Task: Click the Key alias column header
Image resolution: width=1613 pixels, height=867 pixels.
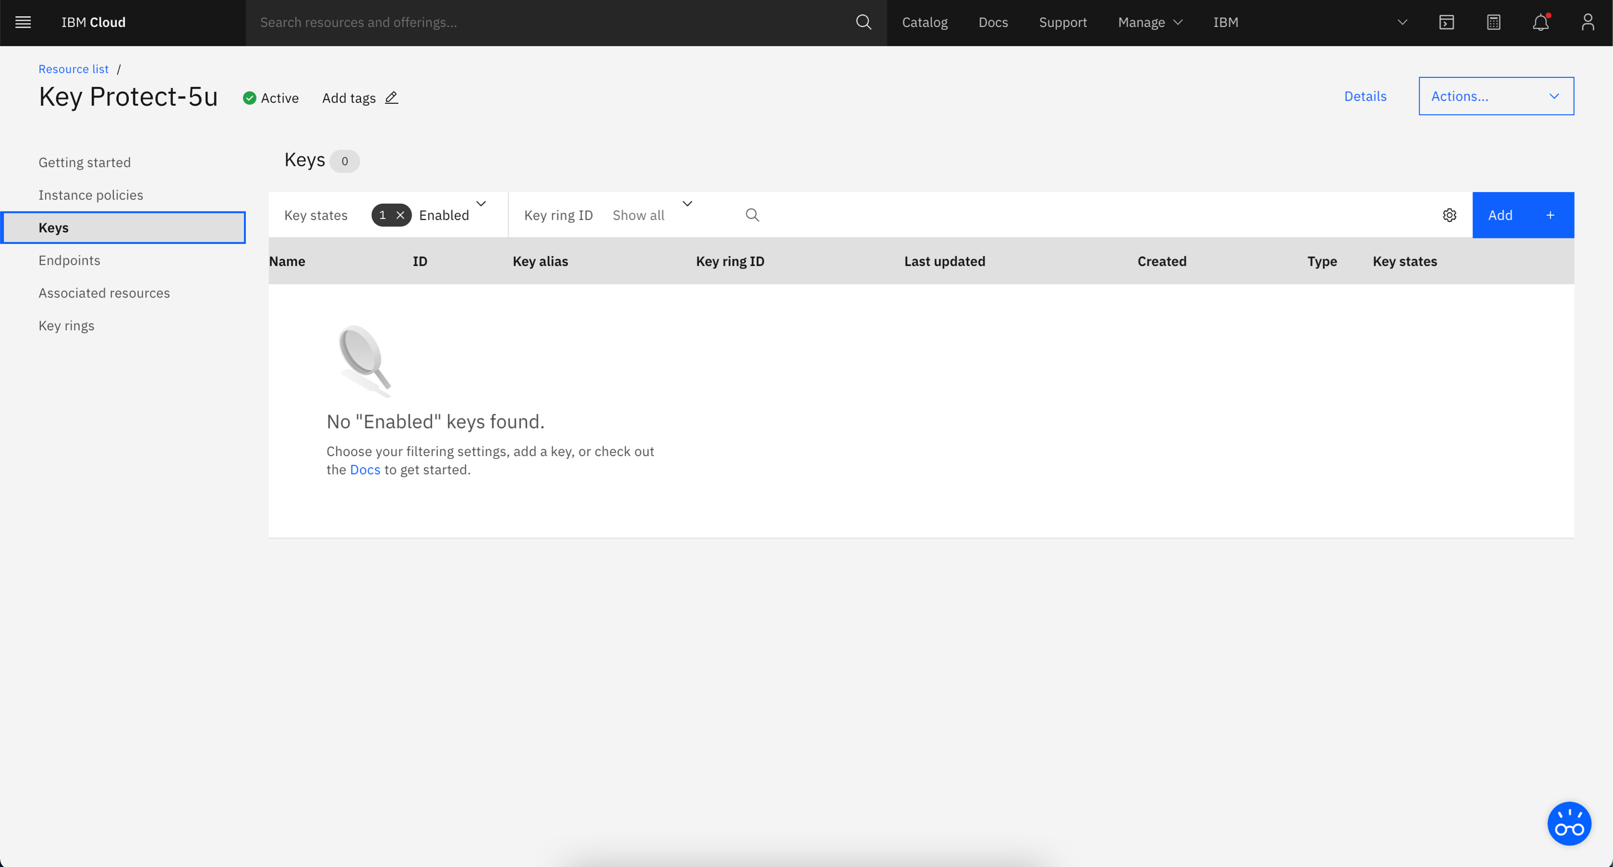Action: pyautogui.click(x=540, y=261)
